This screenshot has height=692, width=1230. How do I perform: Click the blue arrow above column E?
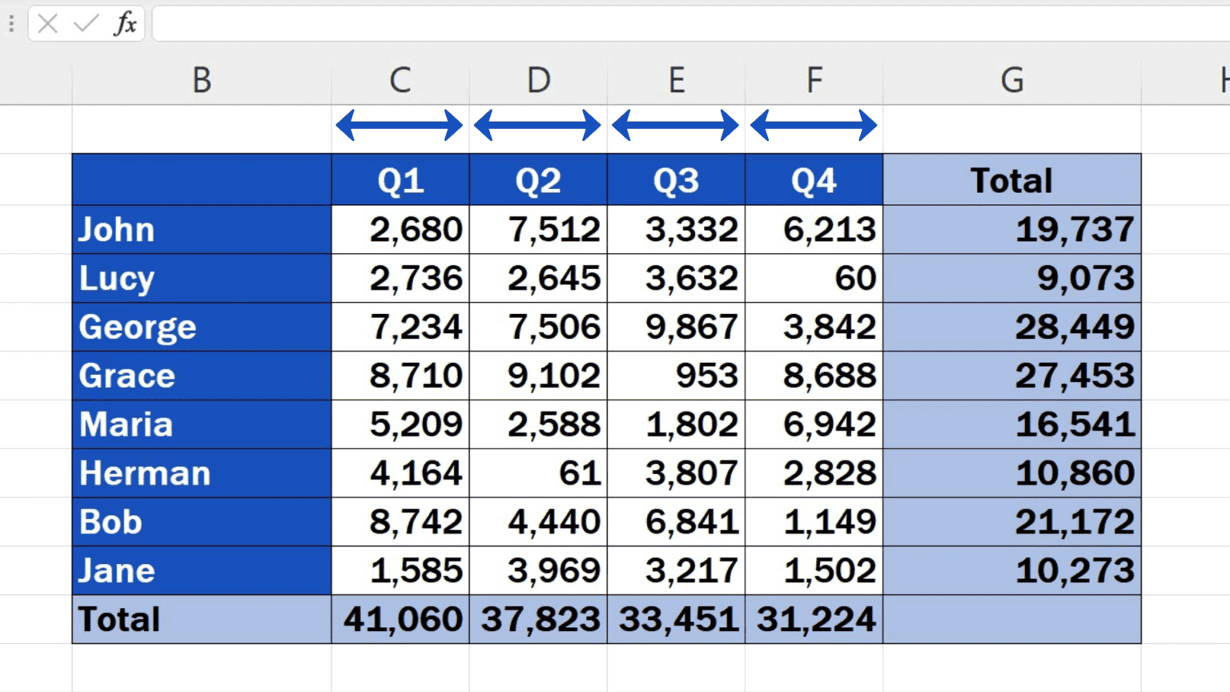pos(676,124)
